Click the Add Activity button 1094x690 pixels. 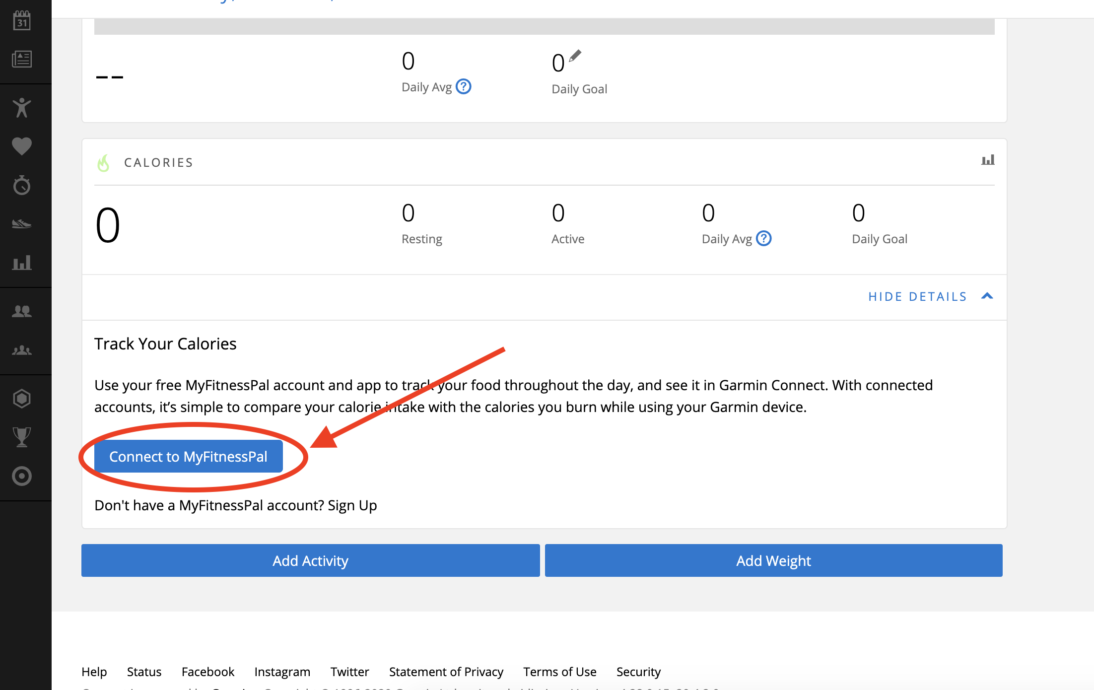click(x=310, y=560)
